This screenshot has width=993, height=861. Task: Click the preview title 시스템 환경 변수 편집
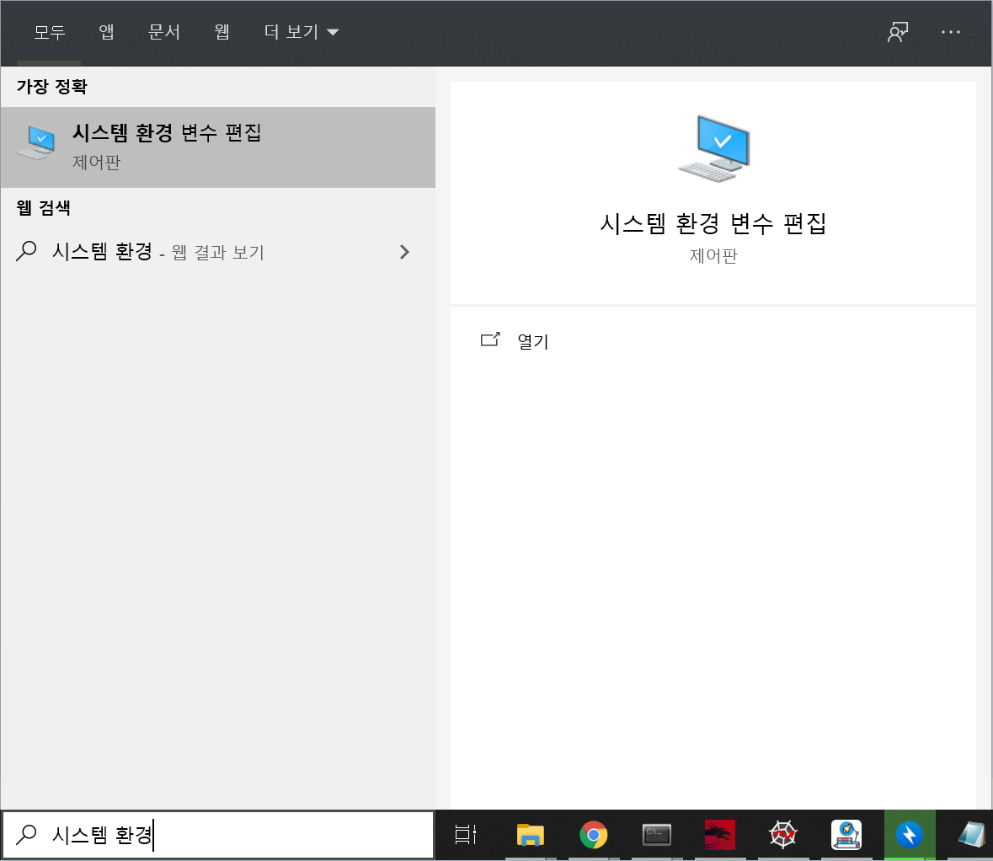(713, 223)
